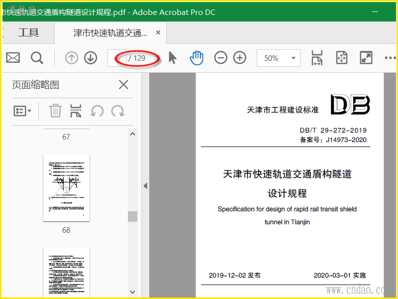Open more toolbar tools via ellipsis

[x=390, y=58]
